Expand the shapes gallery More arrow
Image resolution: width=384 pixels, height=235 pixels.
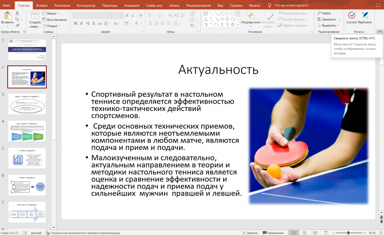click(238, 24)
